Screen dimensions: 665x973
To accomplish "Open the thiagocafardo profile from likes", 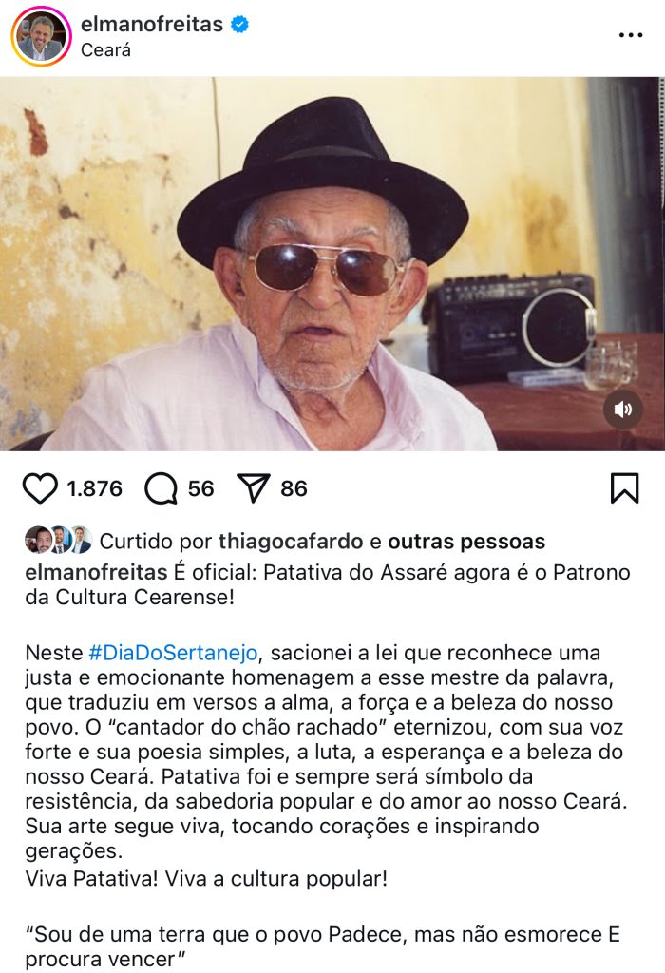I will tap(291, 541).
